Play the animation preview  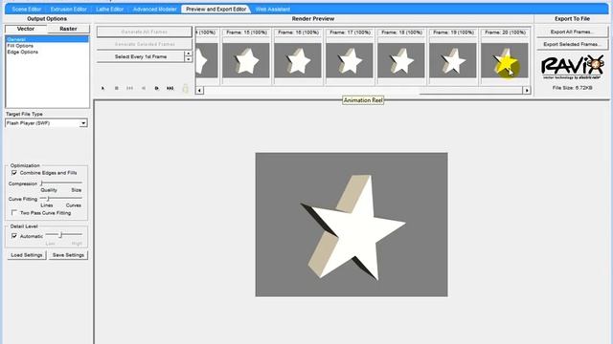[x=102, y=89]
